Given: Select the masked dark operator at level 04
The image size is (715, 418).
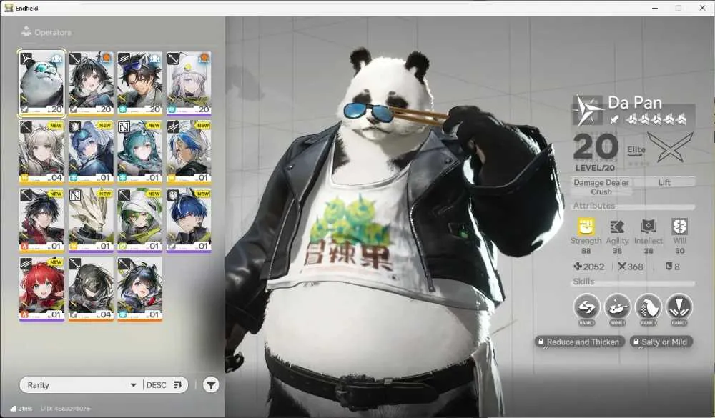Looking at the screenshot, I should 91,289.
